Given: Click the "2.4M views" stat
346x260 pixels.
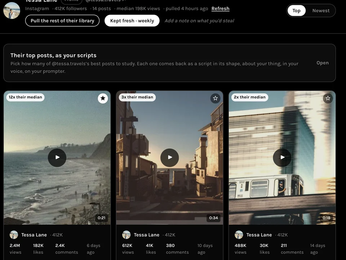Looking at the screenshot, I should [x=15, y=249].
